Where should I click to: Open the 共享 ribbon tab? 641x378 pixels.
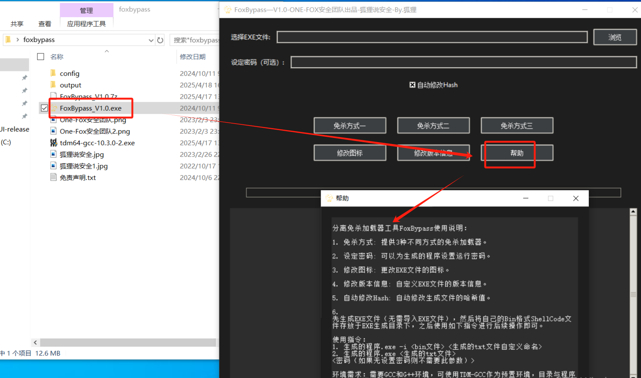click(x=17, y=24)
